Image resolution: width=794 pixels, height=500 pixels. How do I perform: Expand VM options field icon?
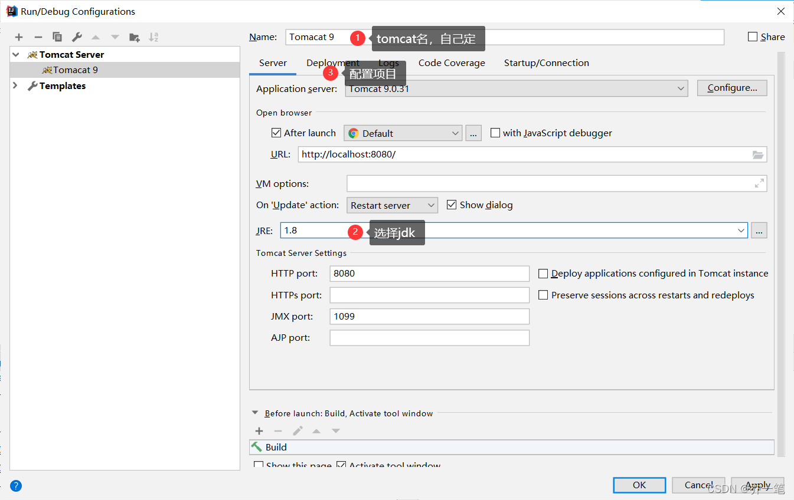point(760,183)
